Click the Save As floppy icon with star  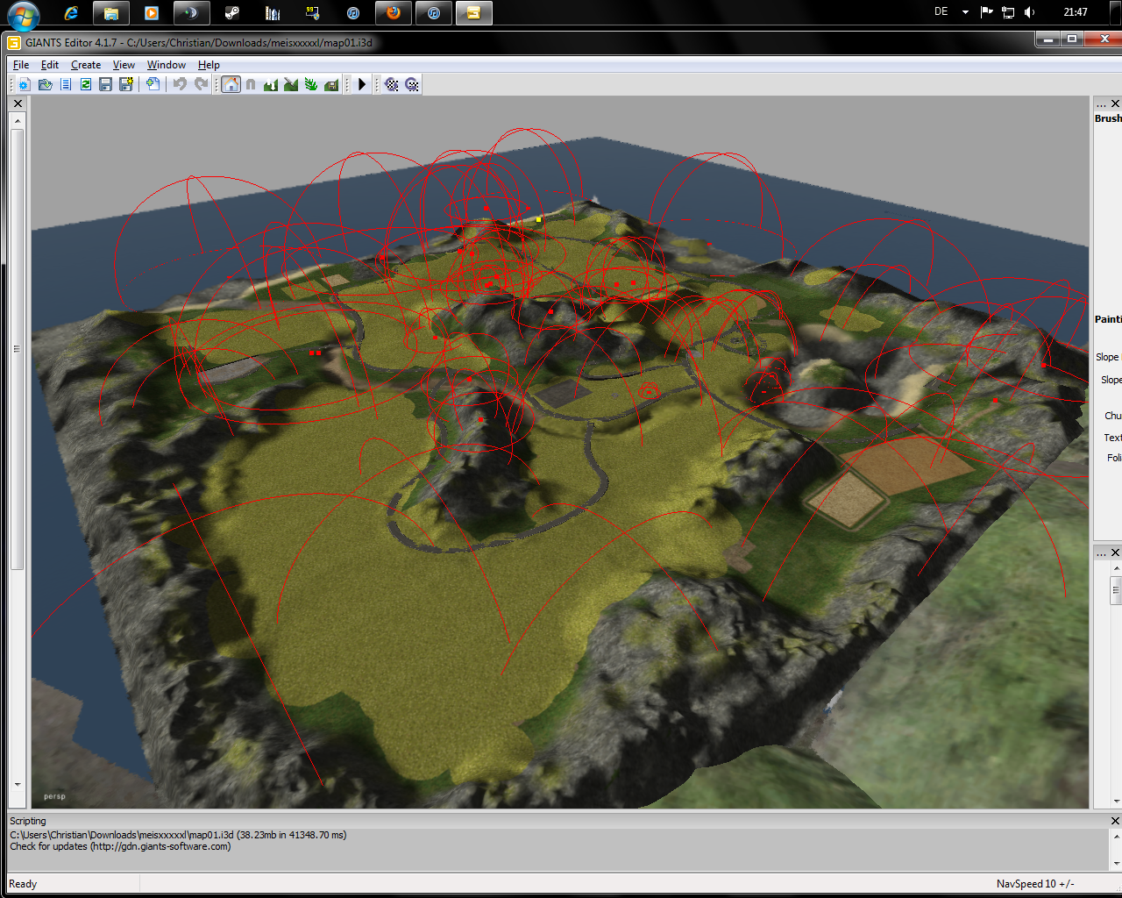coord(126,84)
